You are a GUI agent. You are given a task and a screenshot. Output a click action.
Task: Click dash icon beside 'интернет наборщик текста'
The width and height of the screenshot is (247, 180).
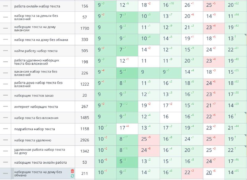6,106
